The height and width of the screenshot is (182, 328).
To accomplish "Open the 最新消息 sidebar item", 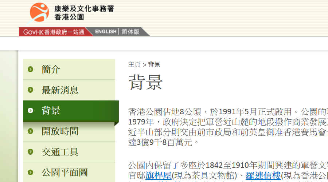I will pos(60,90).
